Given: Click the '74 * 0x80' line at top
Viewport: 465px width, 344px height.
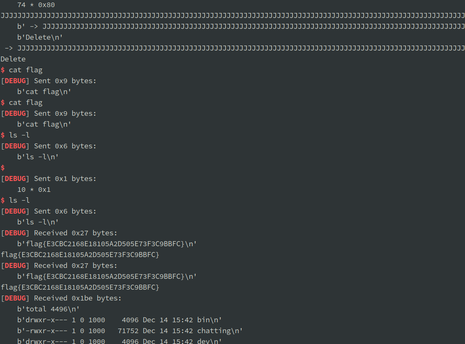Looking at the screenshot, I should [36, 5].
